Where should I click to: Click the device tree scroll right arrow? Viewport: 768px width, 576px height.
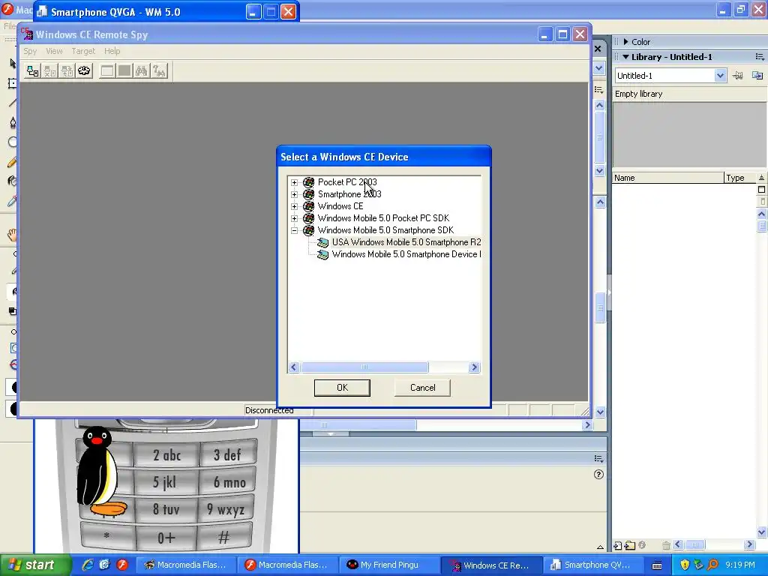474,367
